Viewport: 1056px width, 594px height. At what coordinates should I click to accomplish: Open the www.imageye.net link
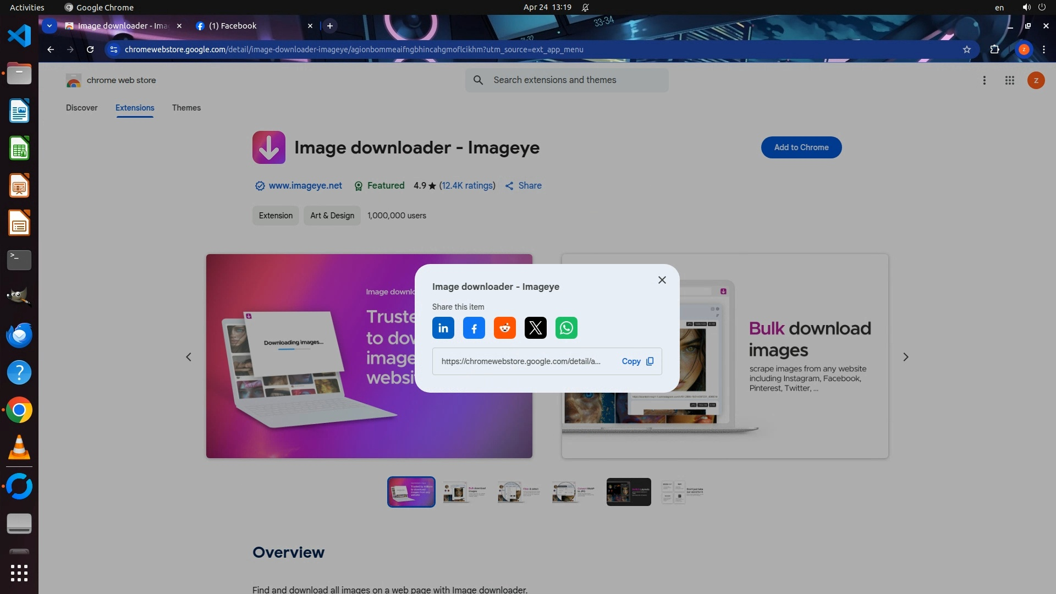(x=305, y=186)
